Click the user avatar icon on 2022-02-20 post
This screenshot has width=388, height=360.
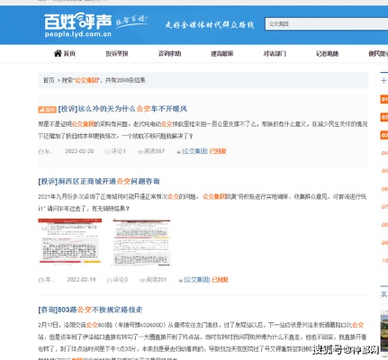click(41, 152)
